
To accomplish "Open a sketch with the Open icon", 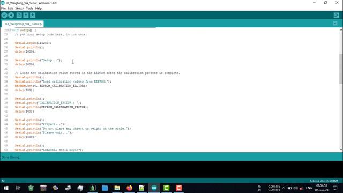I will coord(26,15).
